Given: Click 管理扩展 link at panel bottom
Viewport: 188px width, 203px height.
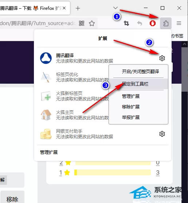Looking at the screenshot, I should pos(49,152).
